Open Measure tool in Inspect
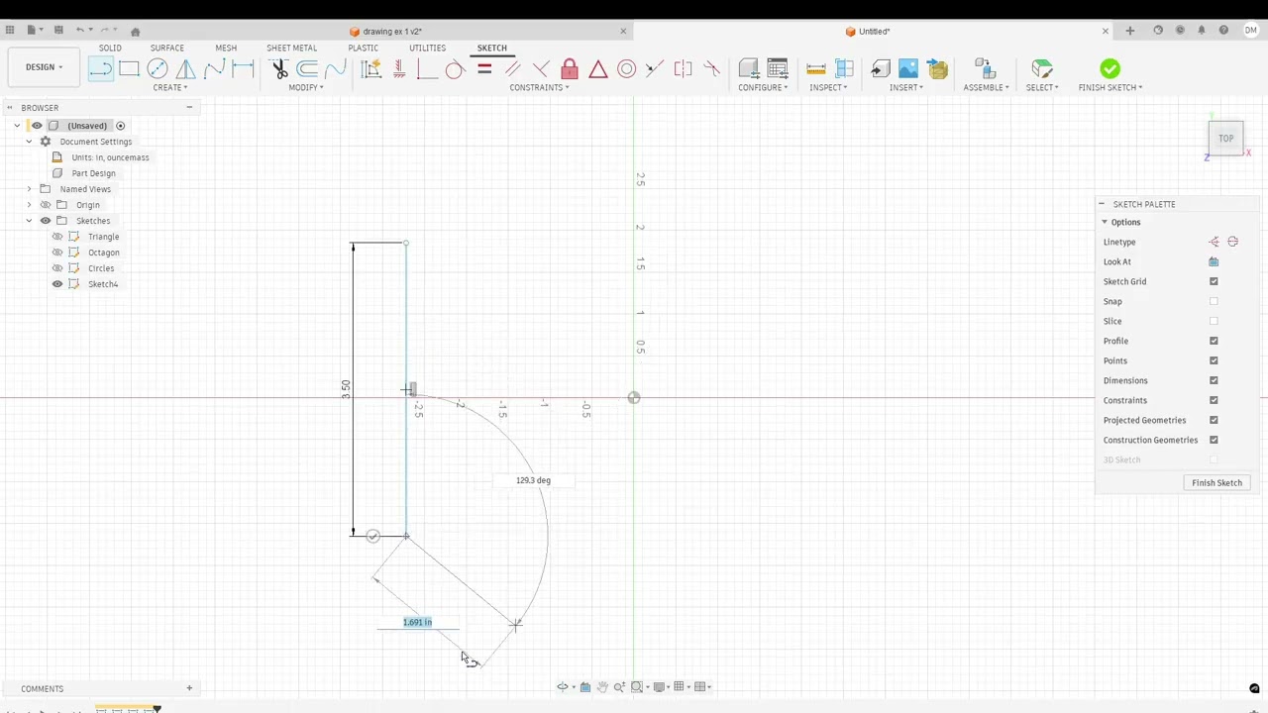Screen dimensions: 1268x713 click(816, 69)
